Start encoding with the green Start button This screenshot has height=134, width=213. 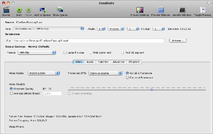19,10
